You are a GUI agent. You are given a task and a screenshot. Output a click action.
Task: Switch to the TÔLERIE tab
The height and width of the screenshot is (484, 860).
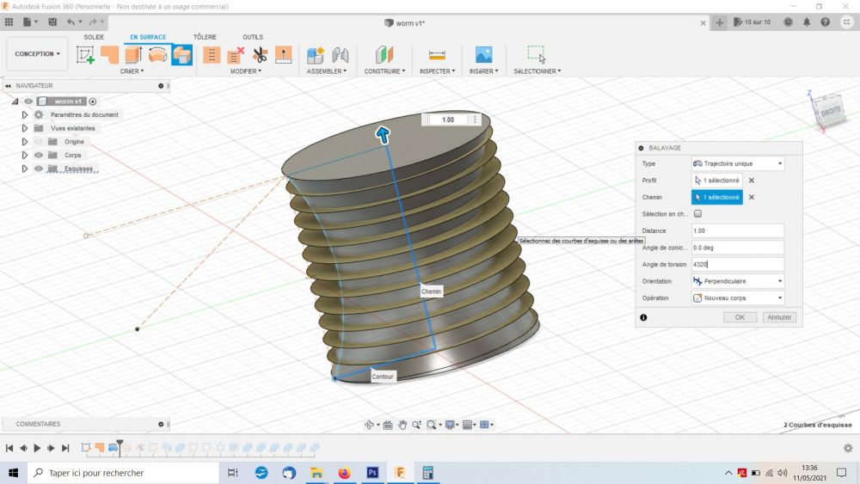(205, 37)
